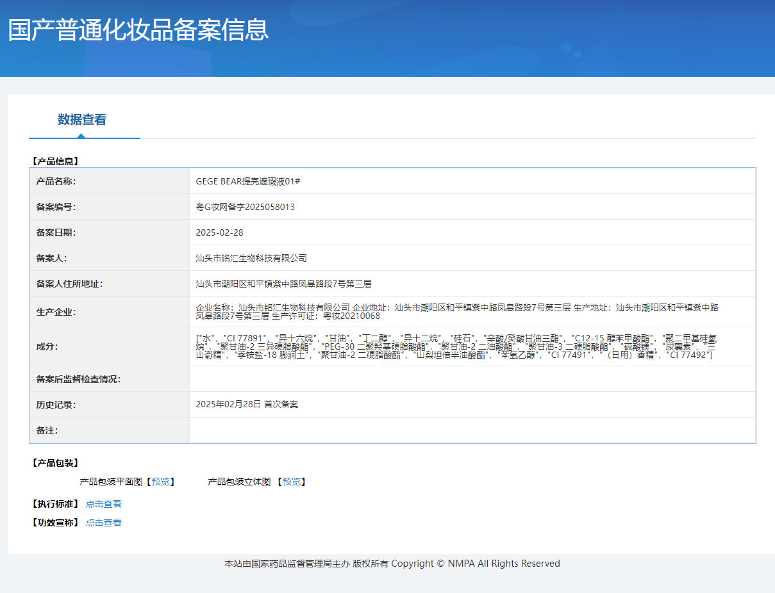Click page title 国产普通化妆品备案信息

pos(138,30)
